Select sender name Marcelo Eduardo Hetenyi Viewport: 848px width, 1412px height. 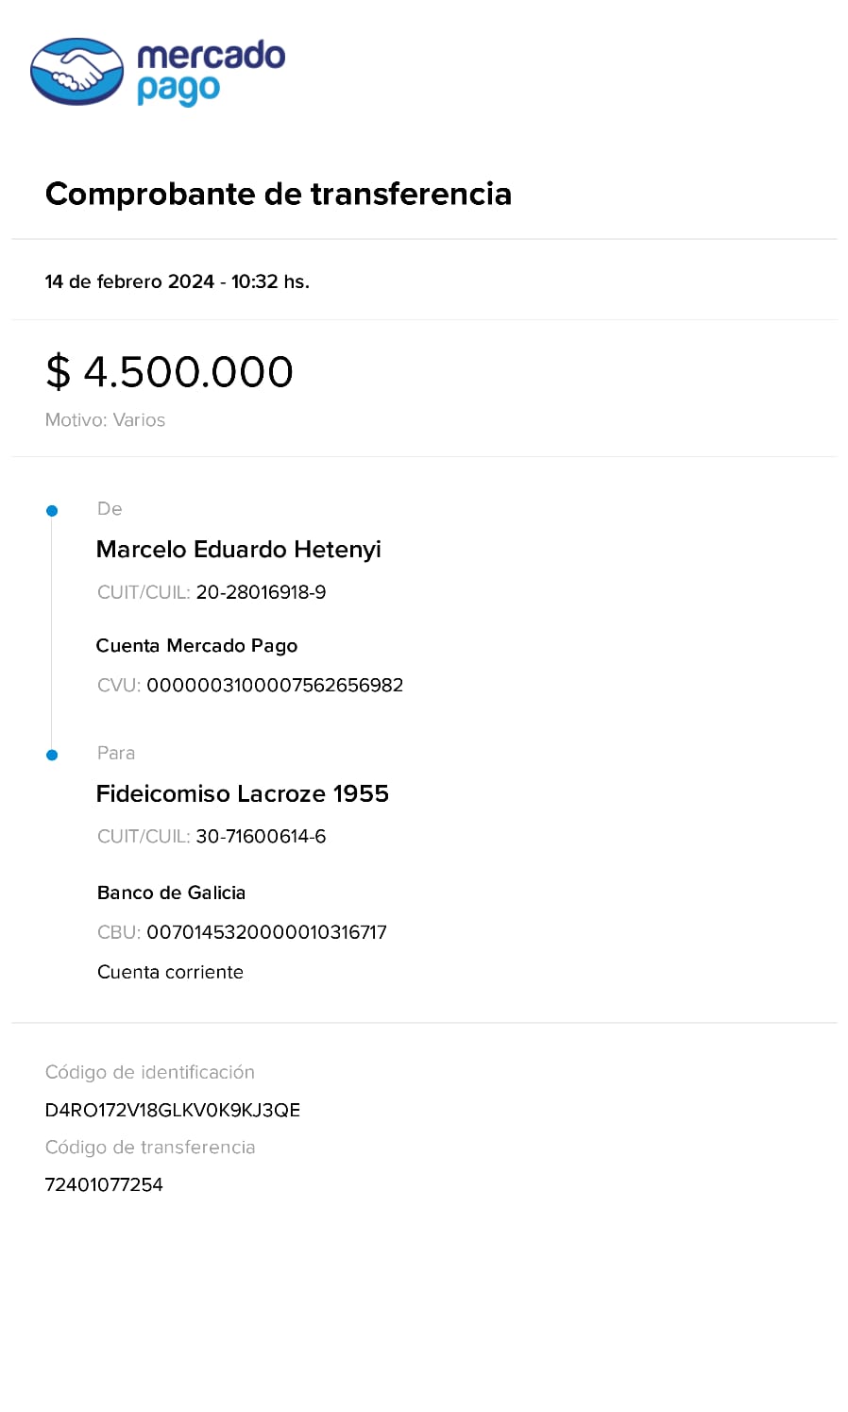tap(239, 550)
